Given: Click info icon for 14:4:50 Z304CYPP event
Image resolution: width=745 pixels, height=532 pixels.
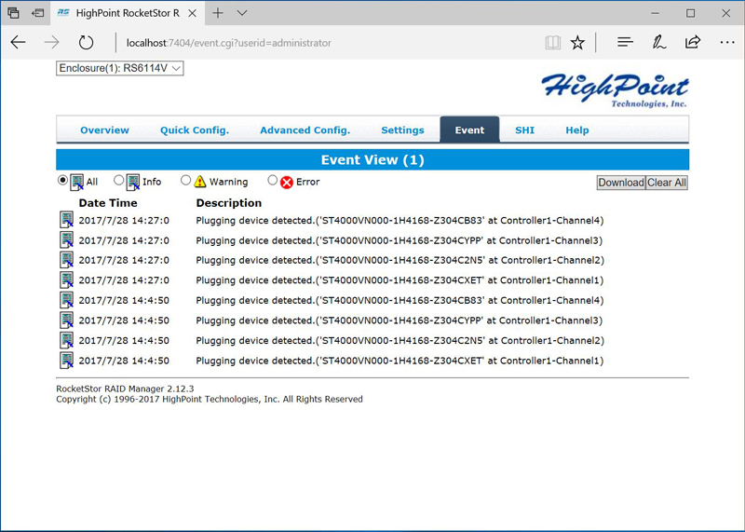Looking at the screenshot, I should (x=66, y=320).
